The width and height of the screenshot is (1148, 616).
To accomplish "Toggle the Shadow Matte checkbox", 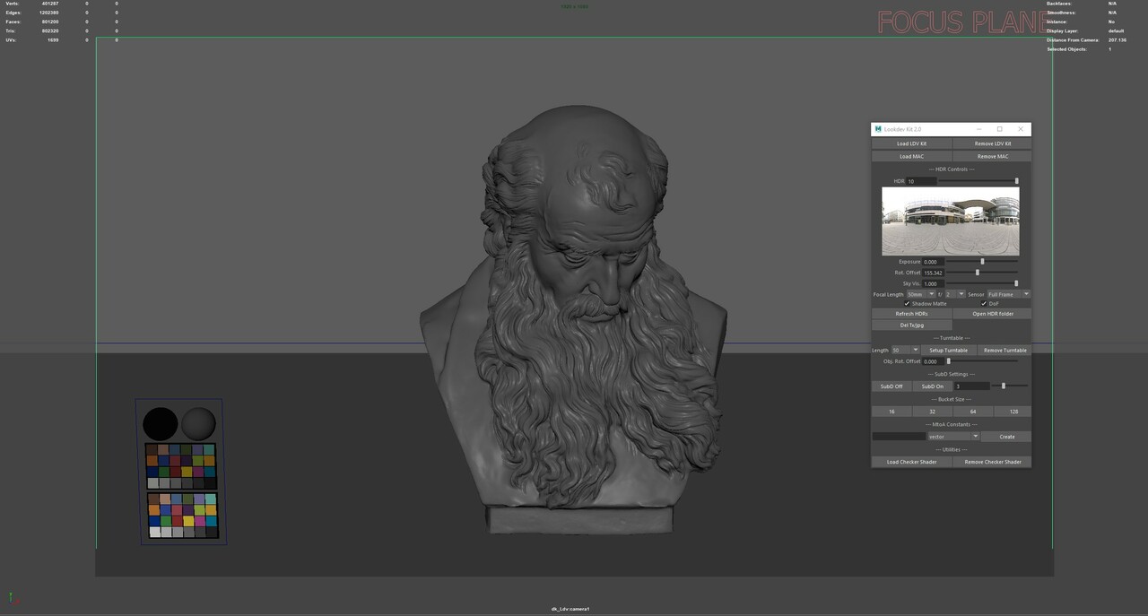I will point(907,304).
